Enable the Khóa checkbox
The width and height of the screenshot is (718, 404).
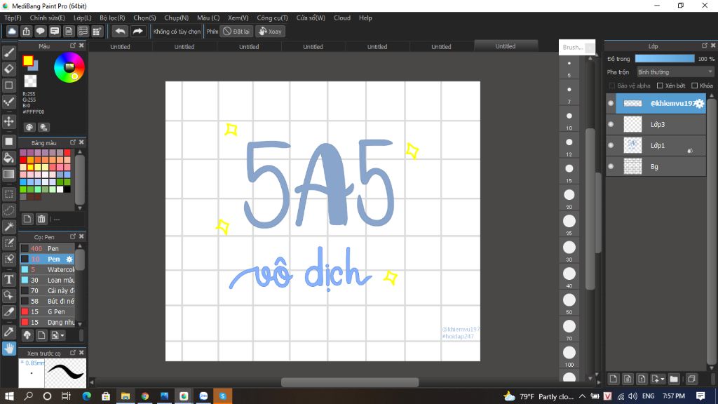coord(695,86)
